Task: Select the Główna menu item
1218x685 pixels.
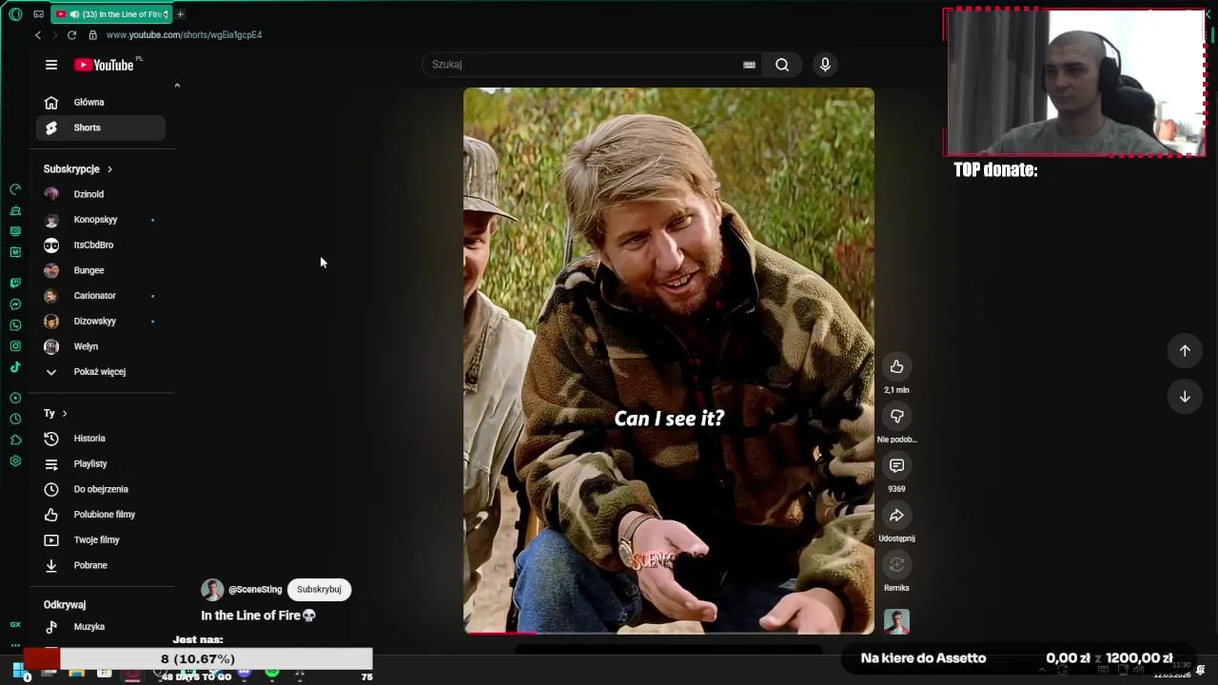Action: 101,102
